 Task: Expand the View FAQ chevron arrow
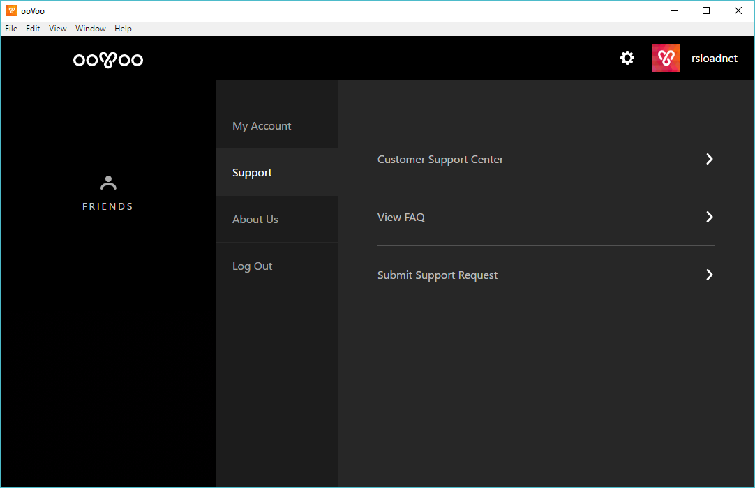tap(709, 217)
